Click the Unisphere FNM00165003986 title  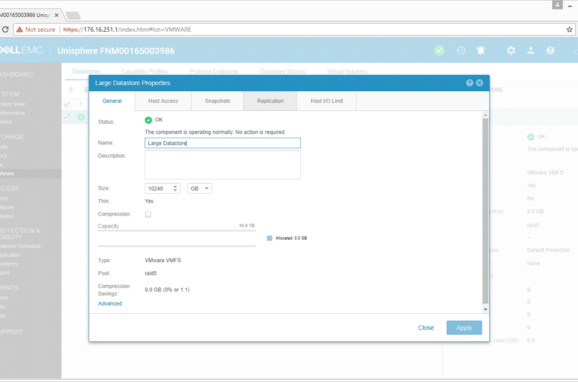[x=116, y=51]
